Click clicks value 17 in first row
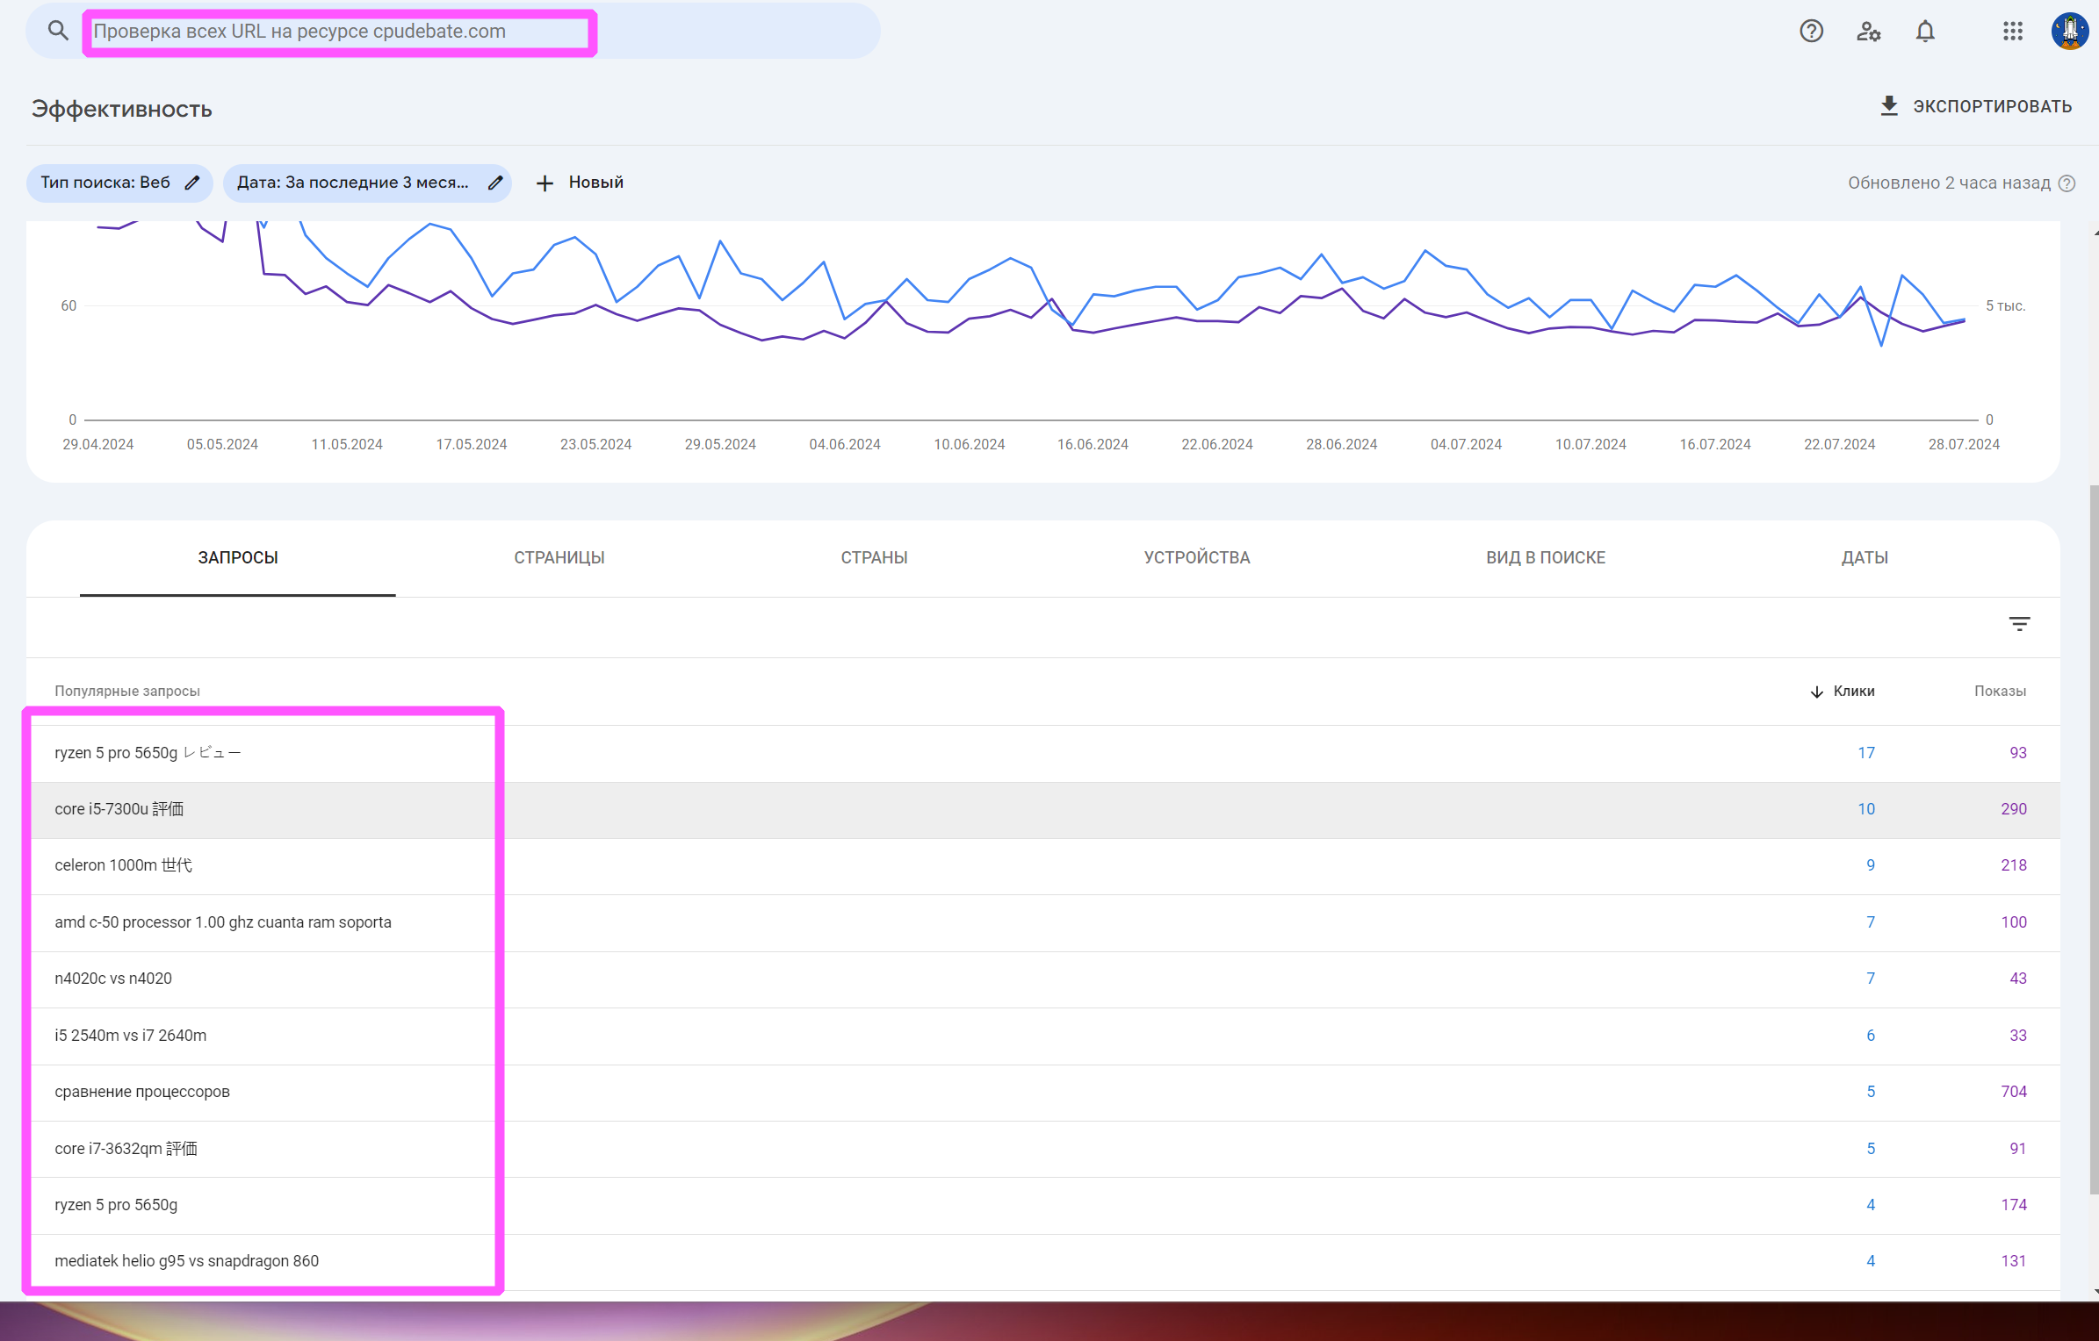This screenshot has height=1341, width=2099. pos(1865,753)
